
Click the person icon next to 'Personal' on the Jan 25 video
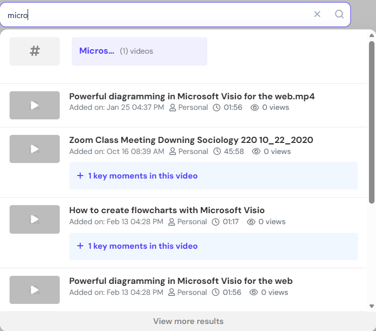click(x=172, y=107)
